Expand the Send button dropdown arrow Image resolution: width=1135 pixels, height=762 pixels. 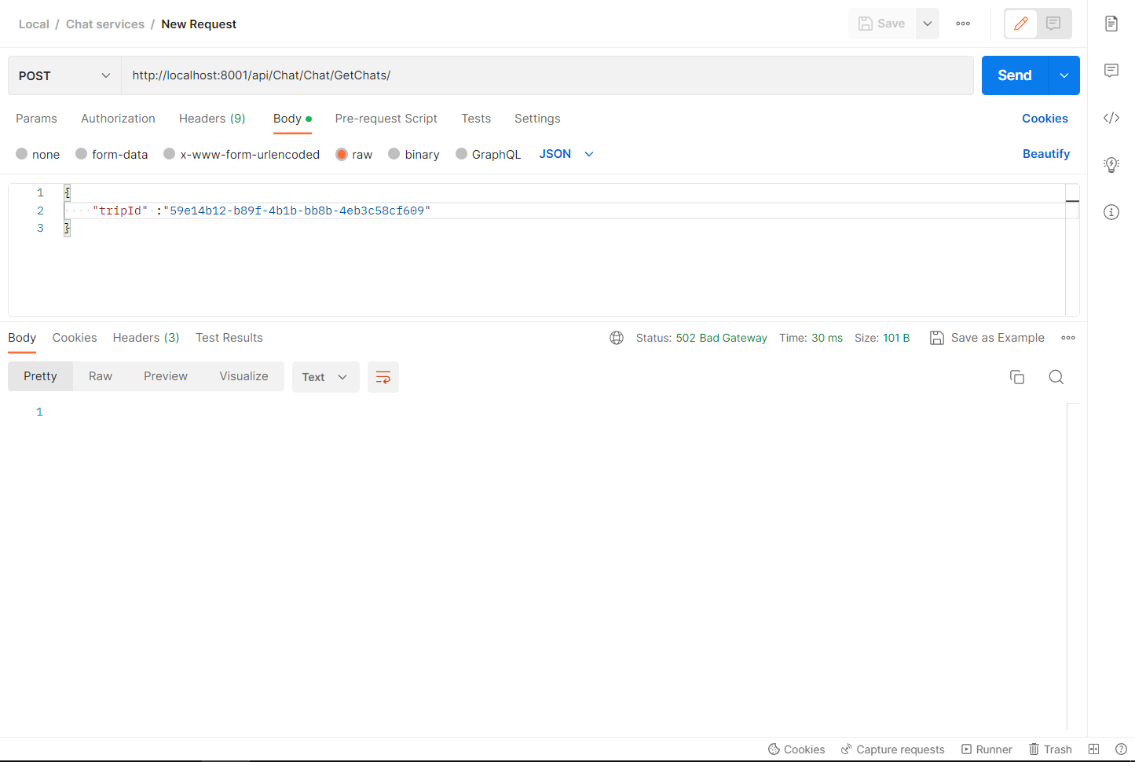(x=1064, y=75)
